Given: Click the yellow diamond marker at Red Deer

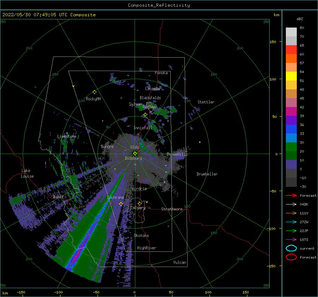Looking at the screenshot, I should (x=145, y=115).
